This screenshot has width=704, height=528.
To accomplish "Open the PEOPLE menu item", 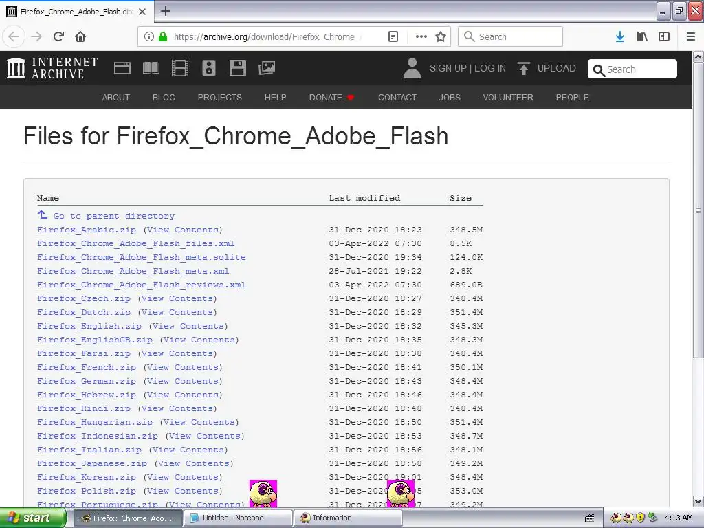I will [x=573, y=98].
